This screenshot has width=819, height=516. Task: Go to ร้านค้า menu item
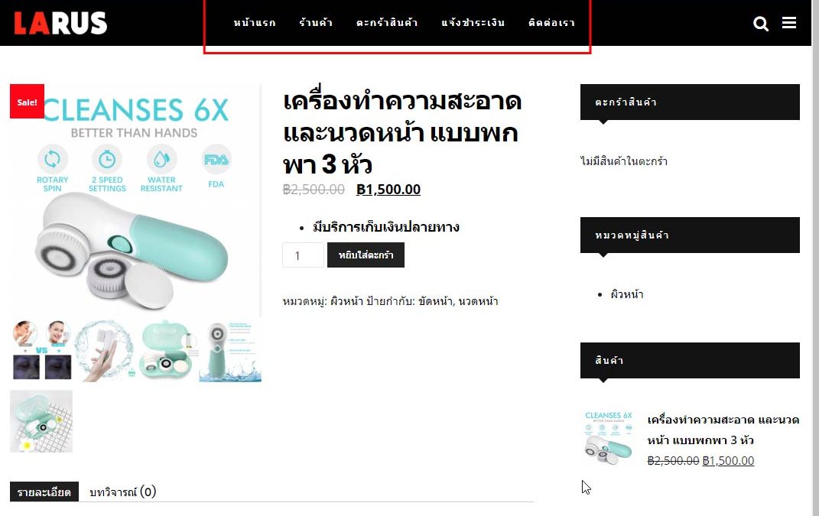(316, 22)
